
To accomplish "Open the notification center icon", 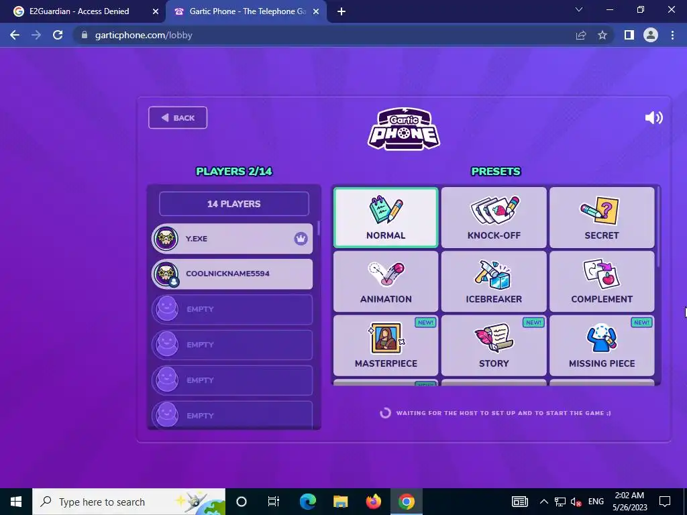I will tap(665, 502).
